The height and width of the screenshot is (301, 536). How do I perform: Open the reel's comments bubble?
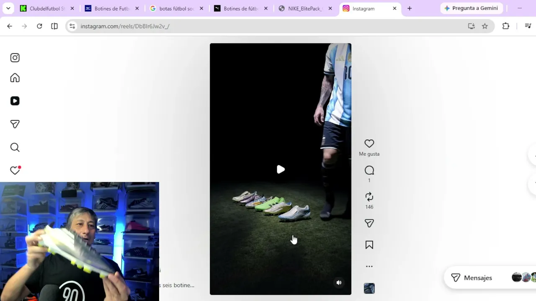pos(369,170)
